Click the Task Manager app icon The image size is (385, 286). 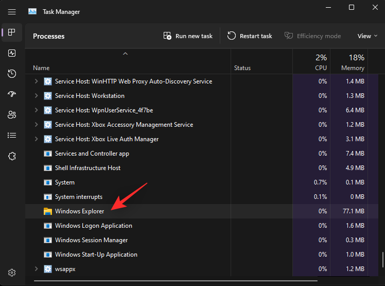click(x=32, y=11)
